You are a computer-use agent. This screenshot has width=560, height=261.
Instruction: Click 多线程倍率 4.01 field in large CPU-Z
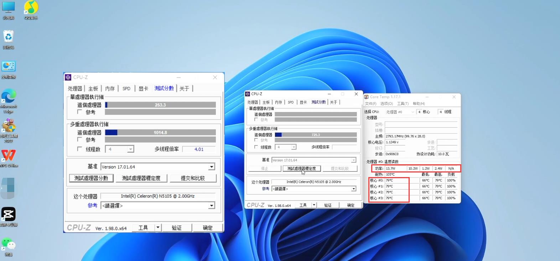[199, 149]
